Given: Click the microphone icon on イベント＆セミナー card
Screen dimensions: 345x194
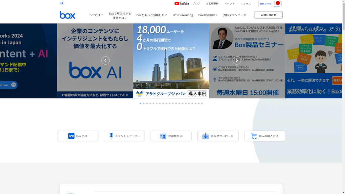Looking at the screenshot, I should 112,136.
